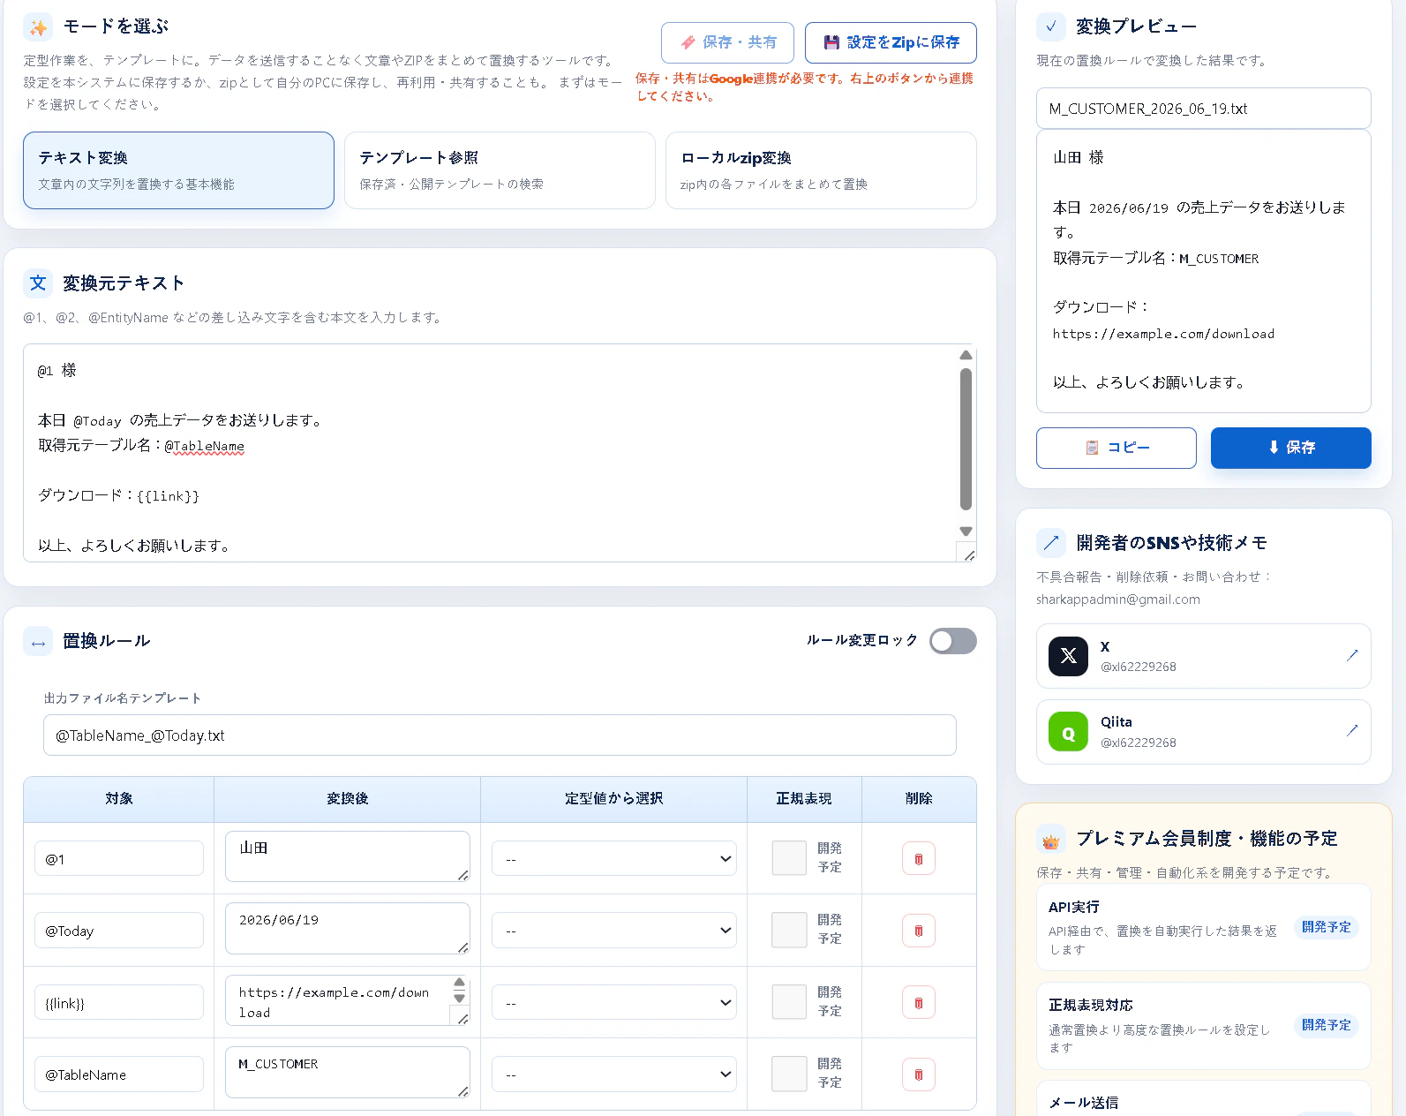Select テンプレート参照 mode card
This screenshot has width=1406, height=1116.
click(500, 170)
